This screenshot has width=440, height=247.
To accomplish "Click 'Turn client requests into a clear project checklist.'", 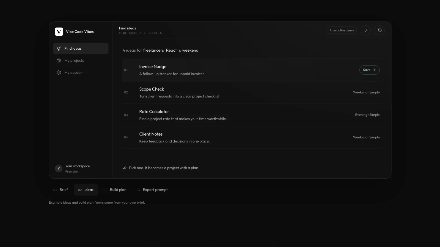I will click(180, 96).
